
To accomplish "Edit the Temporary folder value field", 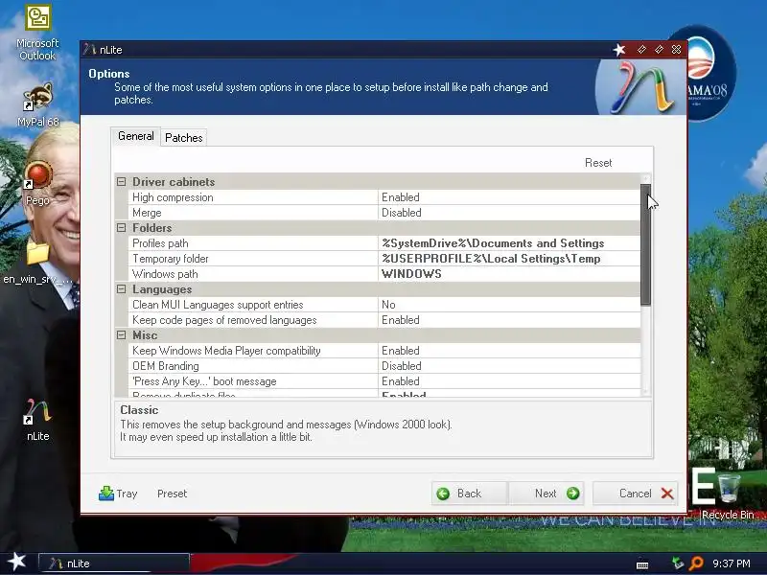I will pos(509,259).
